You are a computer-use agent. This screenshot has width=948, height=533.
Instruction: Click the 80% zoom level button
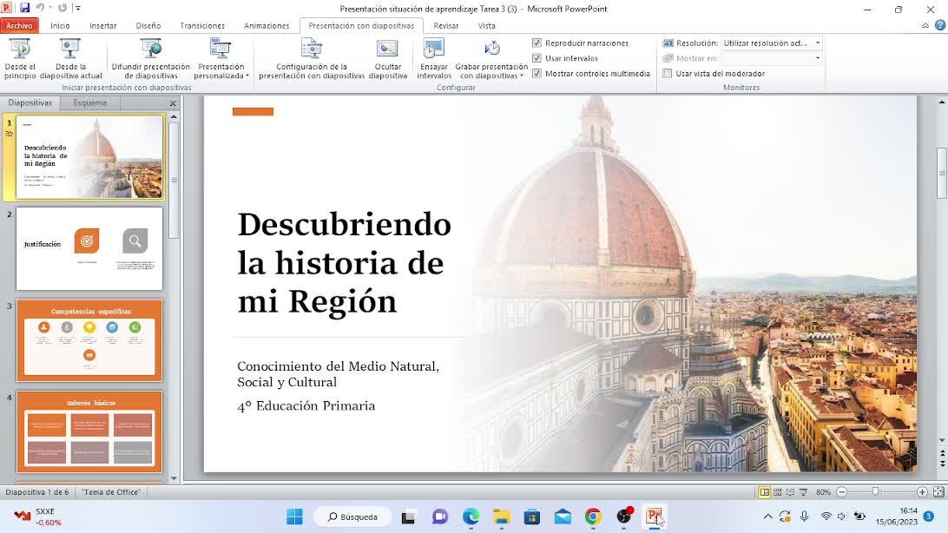pyautogui.click(x=823, y=492)
